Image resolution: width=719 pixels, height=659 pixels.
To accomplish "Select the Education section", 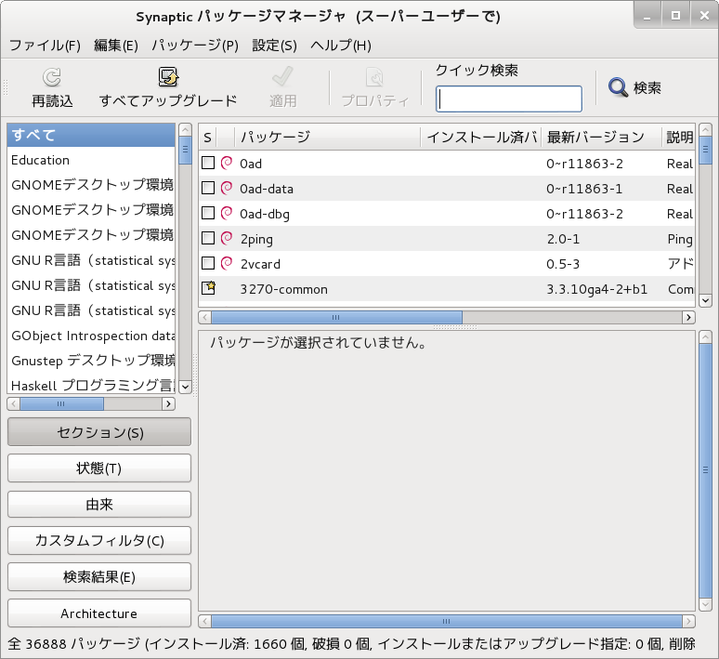I will coord(91,160).
